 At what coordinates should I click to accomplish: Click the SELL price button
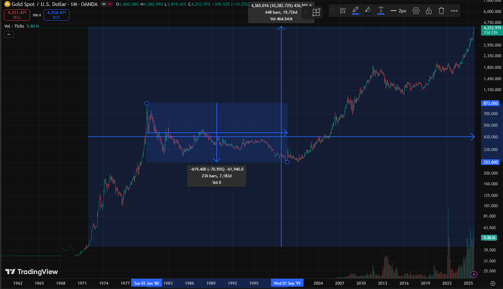(x=17, y=15)
